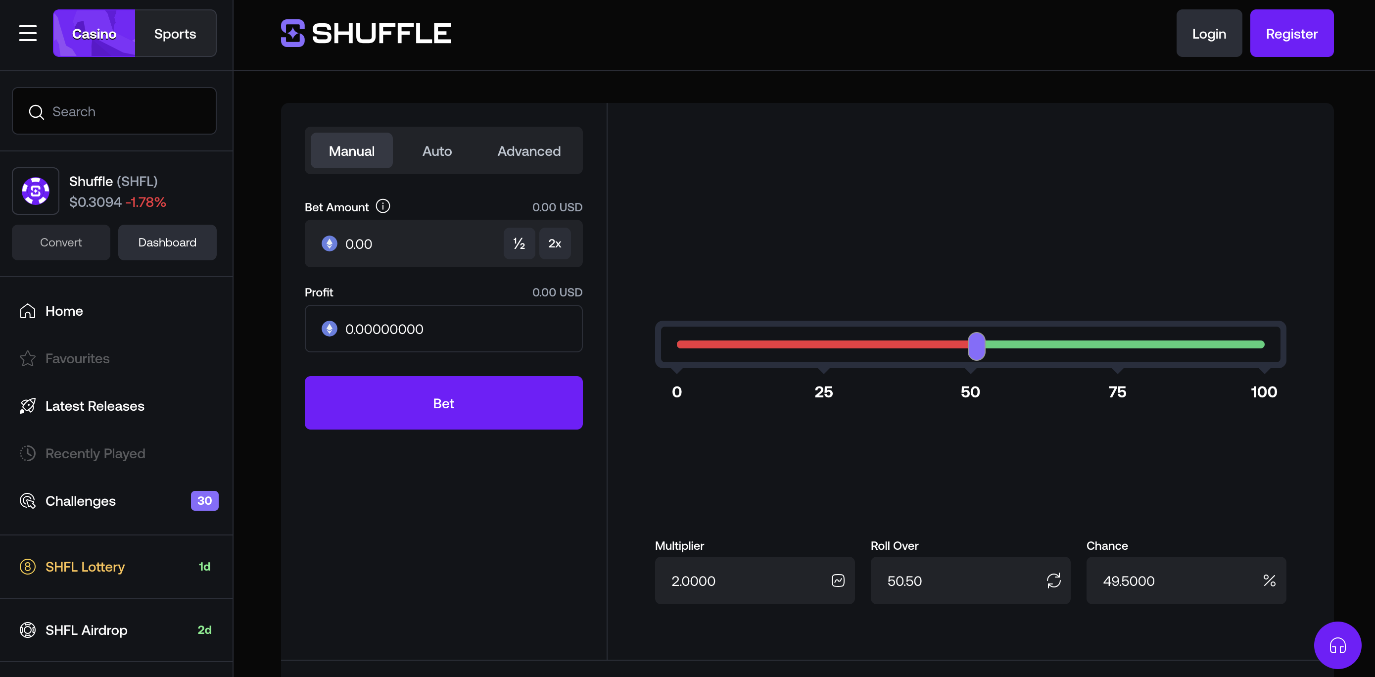The width and height of the screenshot is (1375, 677).
Task: Click the Search input field
Action: 114,111
